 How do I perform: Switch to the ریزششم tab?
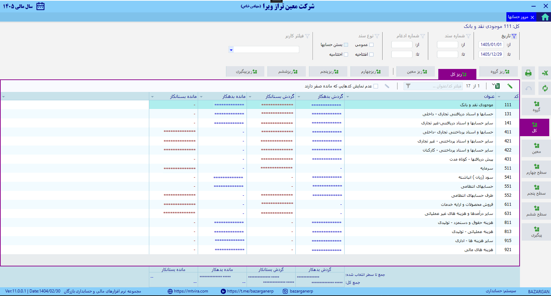[287, 71]
